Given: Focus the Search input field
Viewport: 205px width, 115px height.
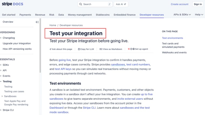Looking at the screenshot, I should point(95,4).
